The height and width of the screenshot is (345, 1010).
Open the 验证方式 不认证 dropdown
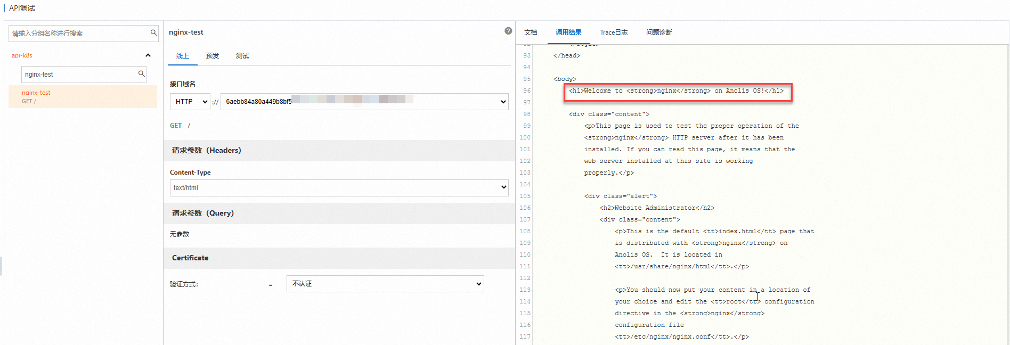[x=385, y=284]
